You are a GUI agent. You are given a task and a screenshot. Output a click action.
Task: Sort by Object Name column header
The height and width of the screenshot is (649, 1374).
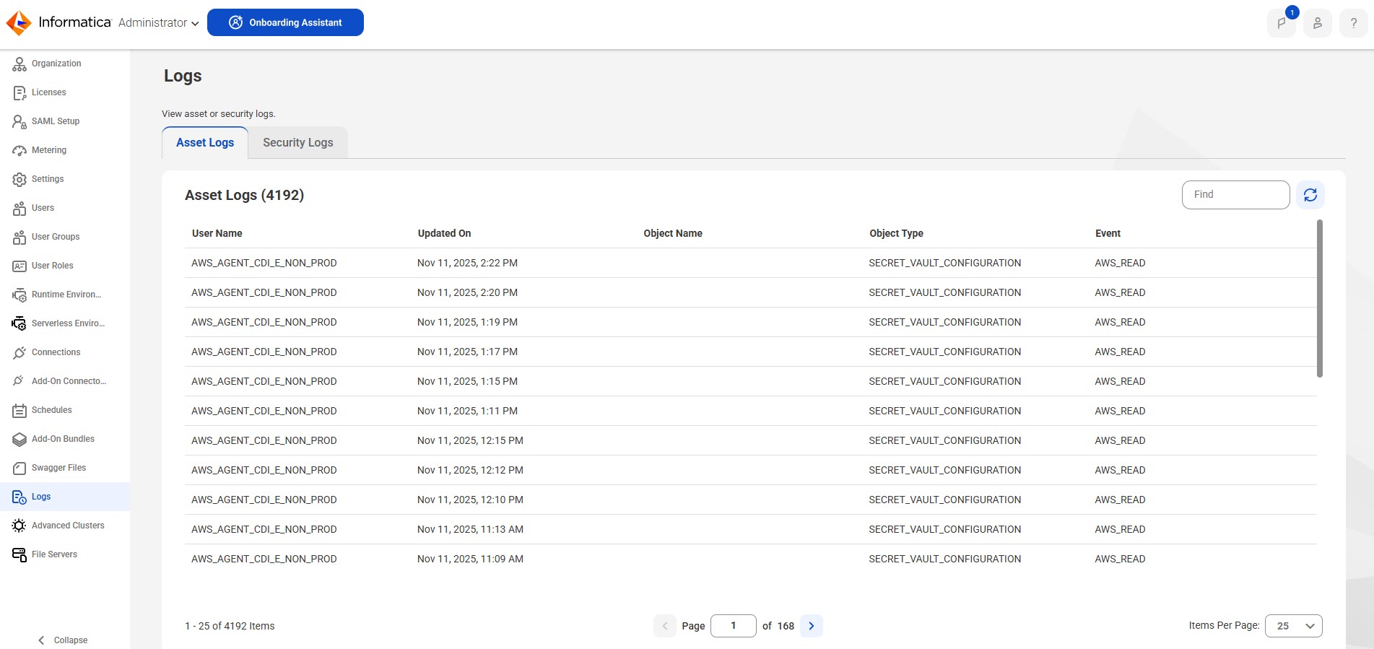click(x=673, y=233)
